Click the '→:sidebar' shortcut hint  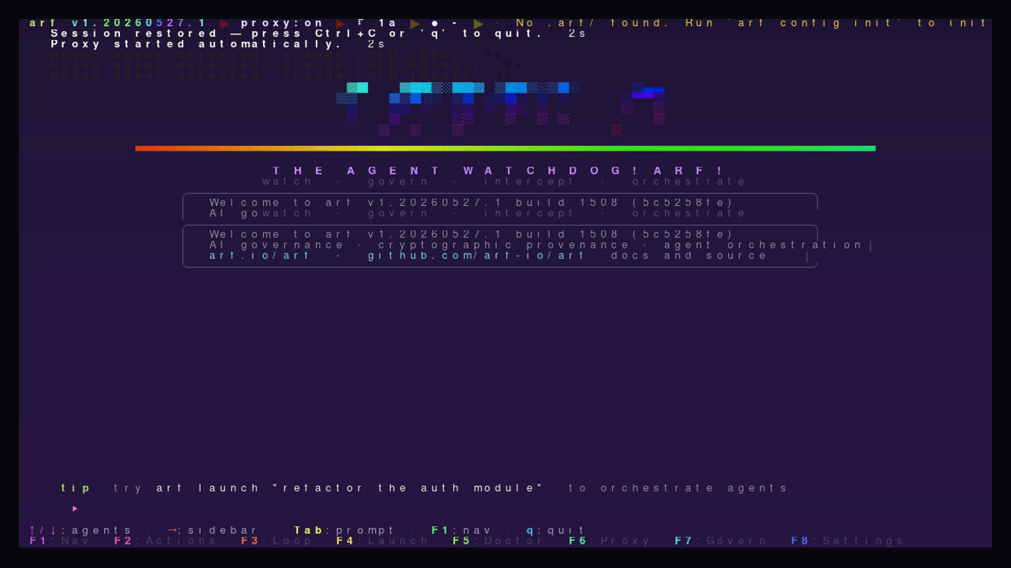tap(212, 531)
